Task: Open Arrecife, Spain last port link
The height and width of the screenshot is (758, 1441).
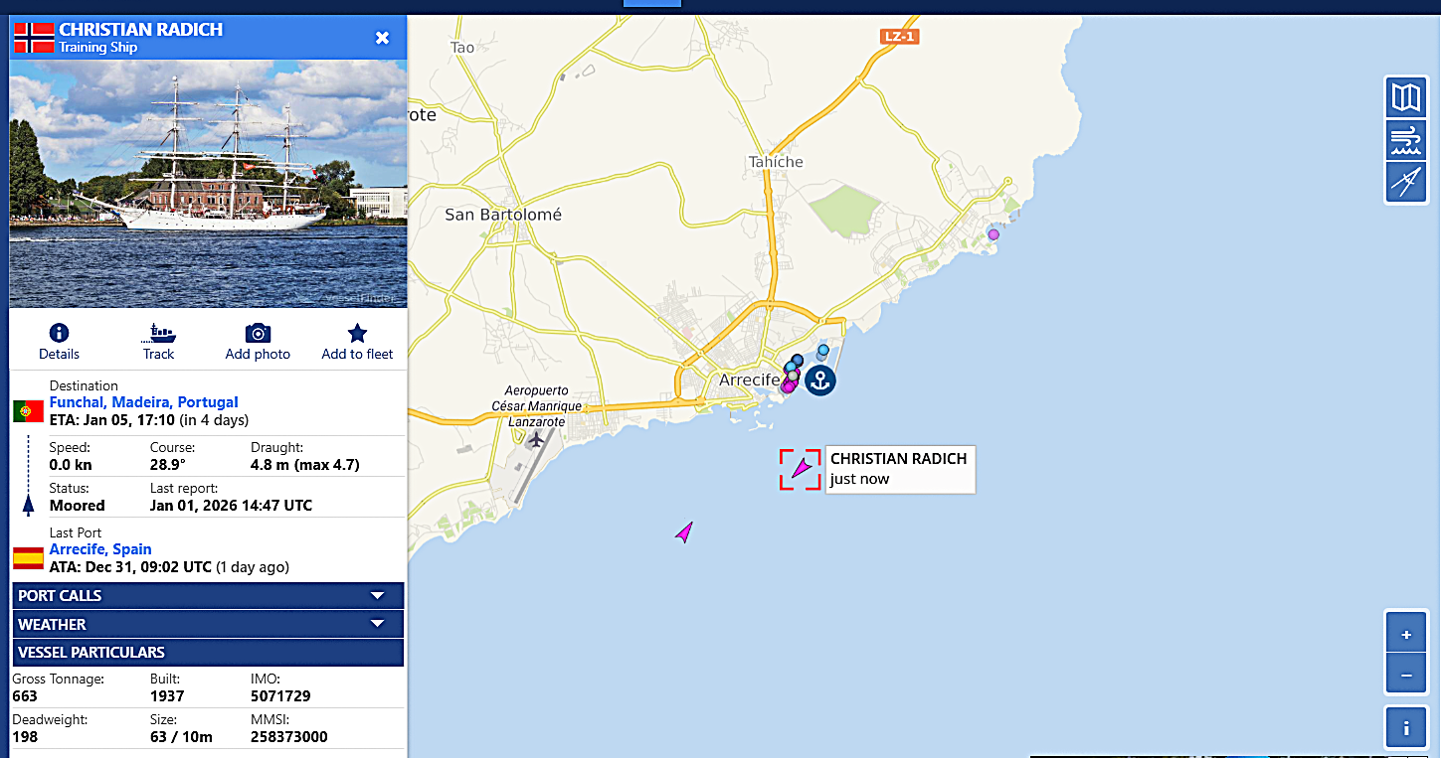Action: coord(100,549)
